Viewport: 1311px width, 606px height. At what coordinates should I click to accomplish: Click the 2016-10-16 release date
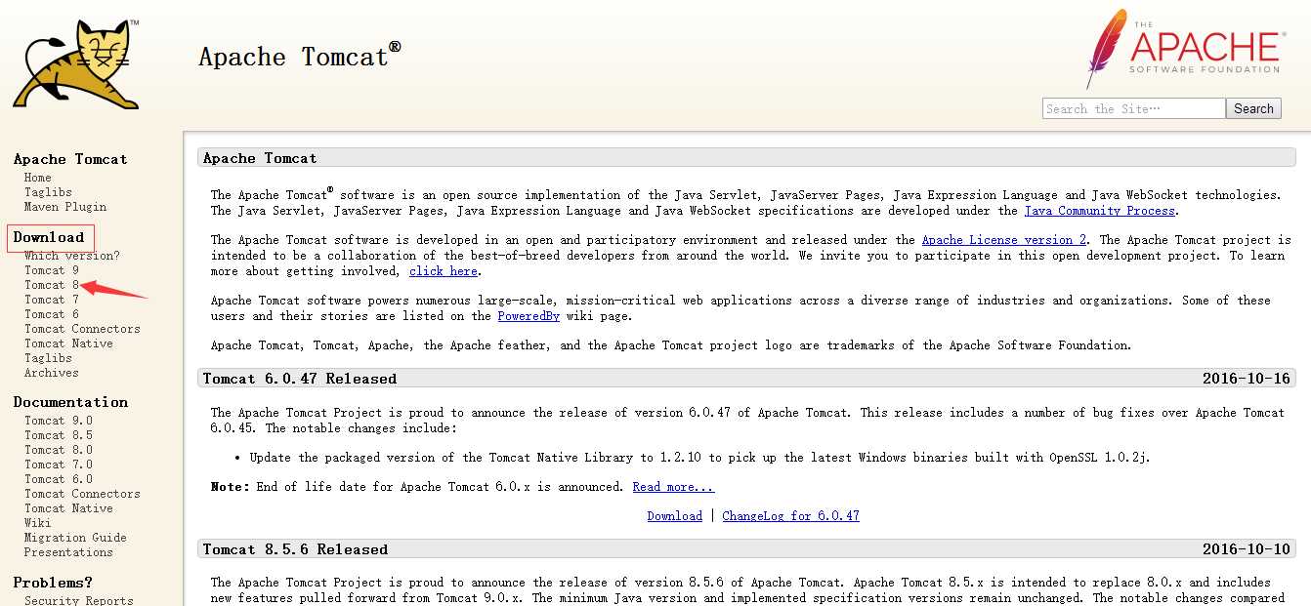1247,379
